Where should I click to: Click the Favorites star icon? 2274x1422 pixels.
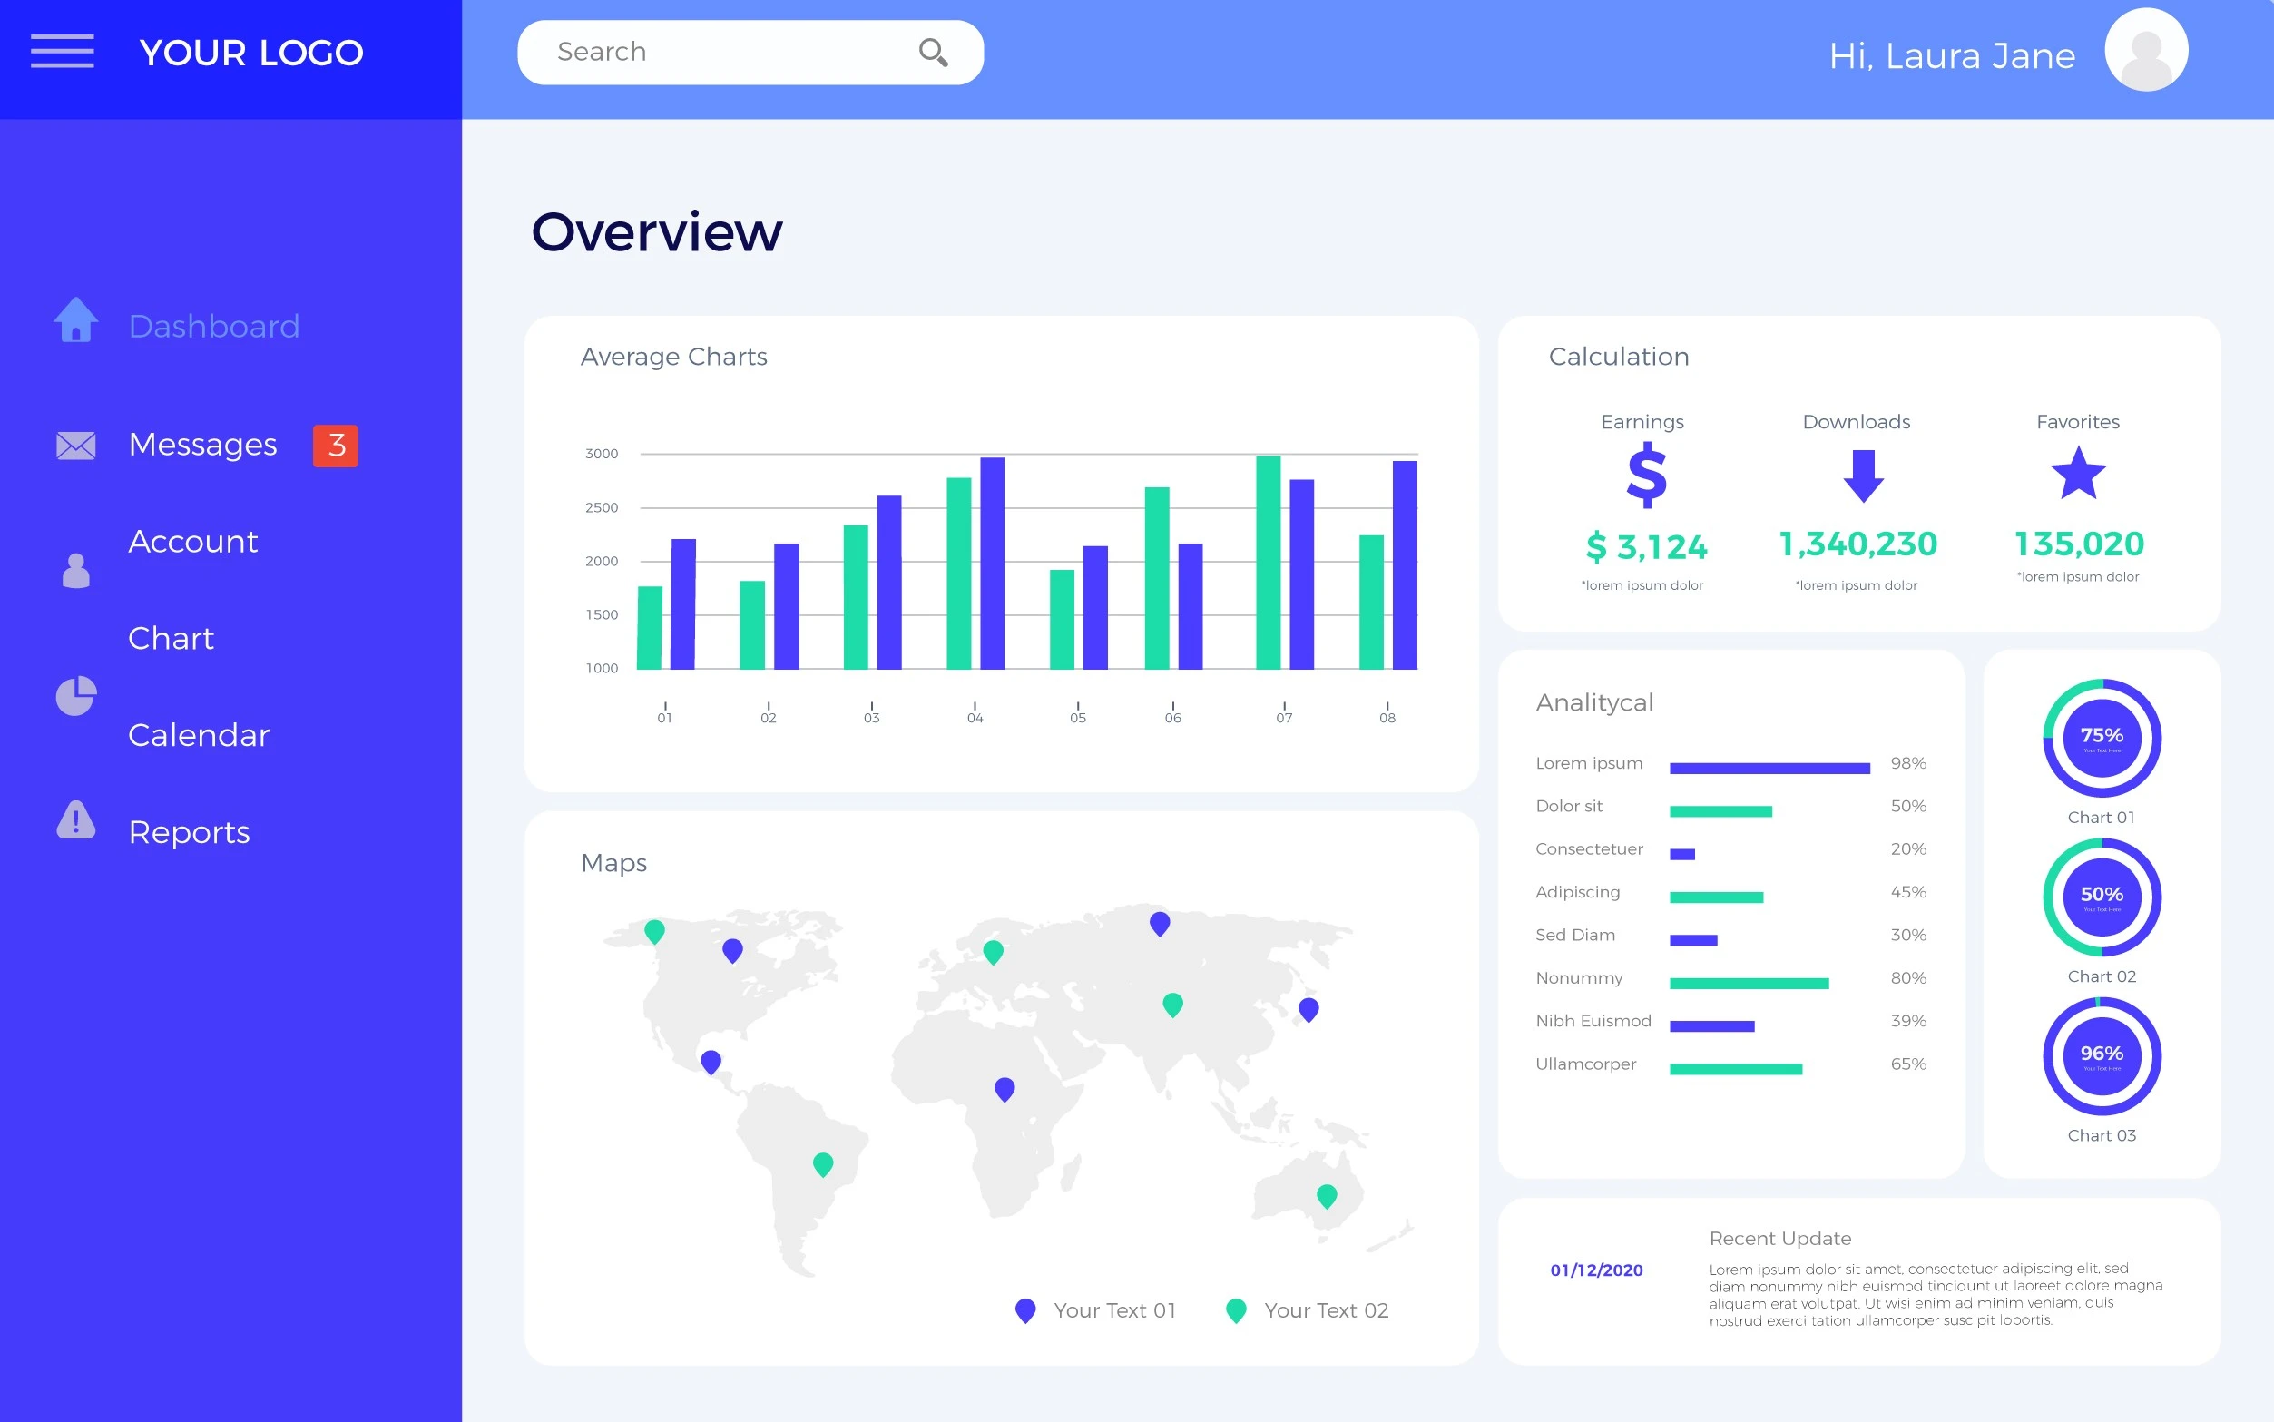pos(2078,473)
